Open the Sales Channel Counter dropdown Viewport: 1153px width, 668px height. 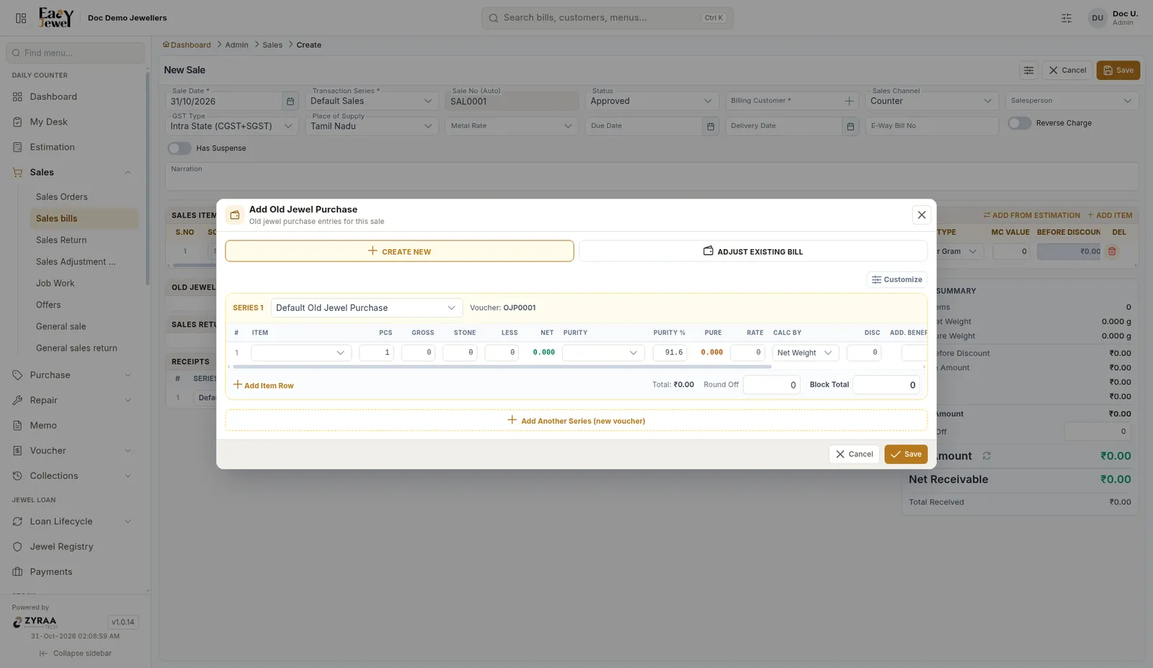pyautogui.click(x=932, y=101)
